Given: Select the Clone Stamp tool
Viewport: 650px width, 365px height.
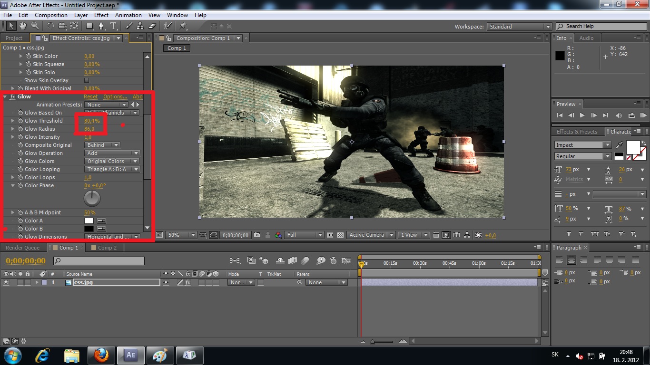Looking at the screenshot, I should click(140, 26).
